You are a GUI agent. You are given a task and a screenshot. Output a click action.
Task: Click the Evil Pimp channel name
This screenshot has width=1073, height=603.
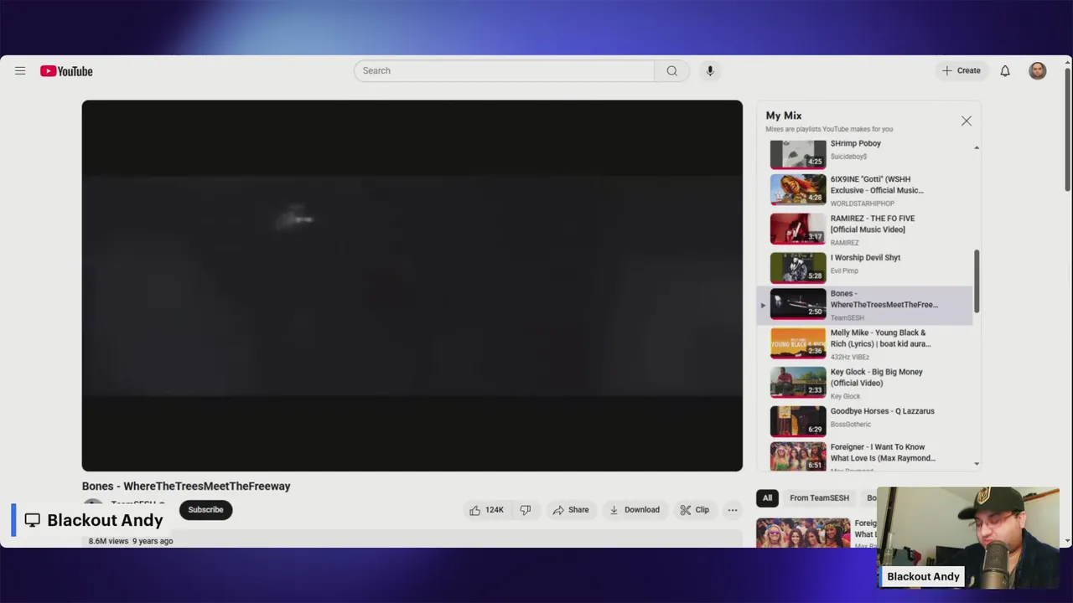click(844, 271)
